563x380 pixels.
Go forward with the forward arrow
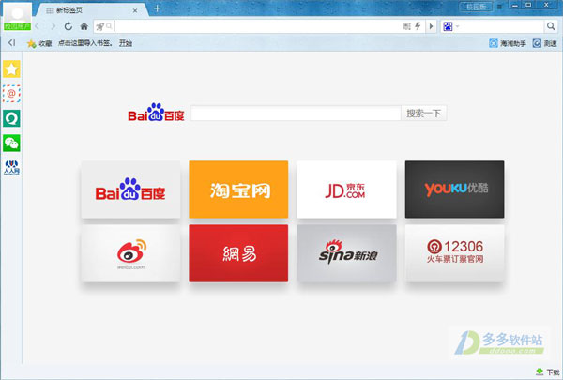click(x=53, y=26)
